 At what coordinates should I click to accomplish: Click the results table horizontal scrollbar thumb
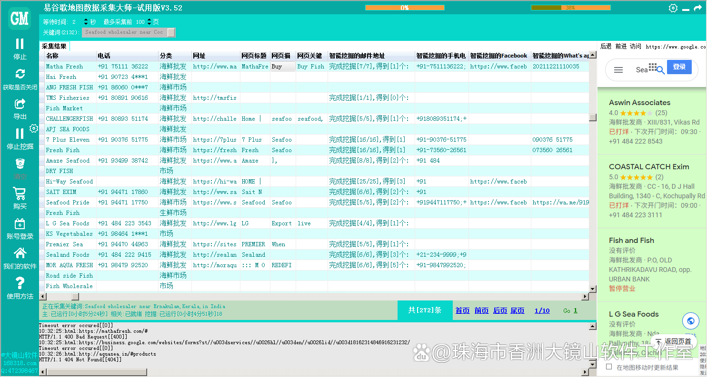[75, 297]
